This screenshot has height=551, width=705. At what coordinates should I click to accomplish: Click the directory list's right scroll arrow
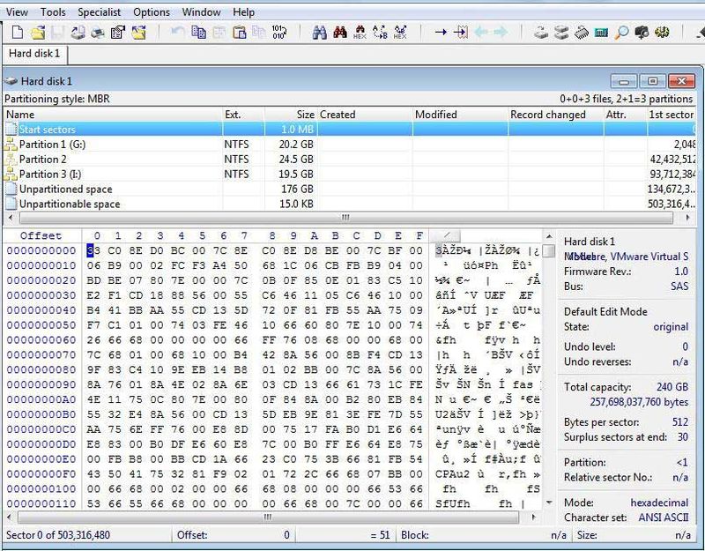tap(687, 218)
